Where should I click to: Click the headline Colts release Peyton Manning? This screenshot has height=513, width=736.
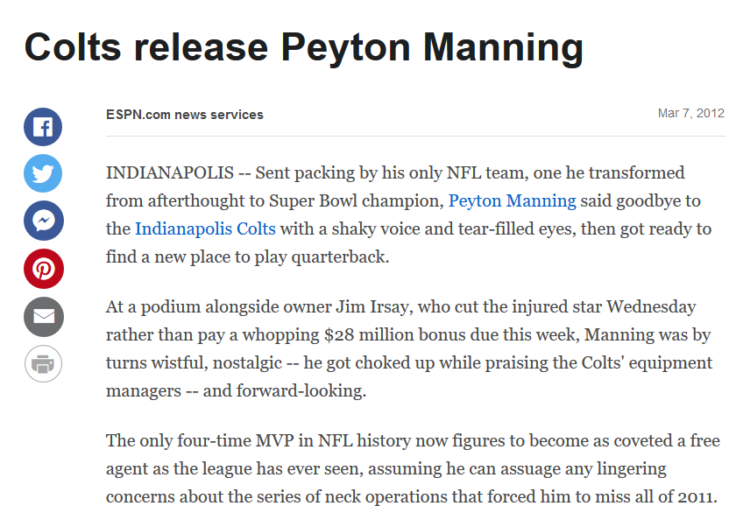[304, 47]
